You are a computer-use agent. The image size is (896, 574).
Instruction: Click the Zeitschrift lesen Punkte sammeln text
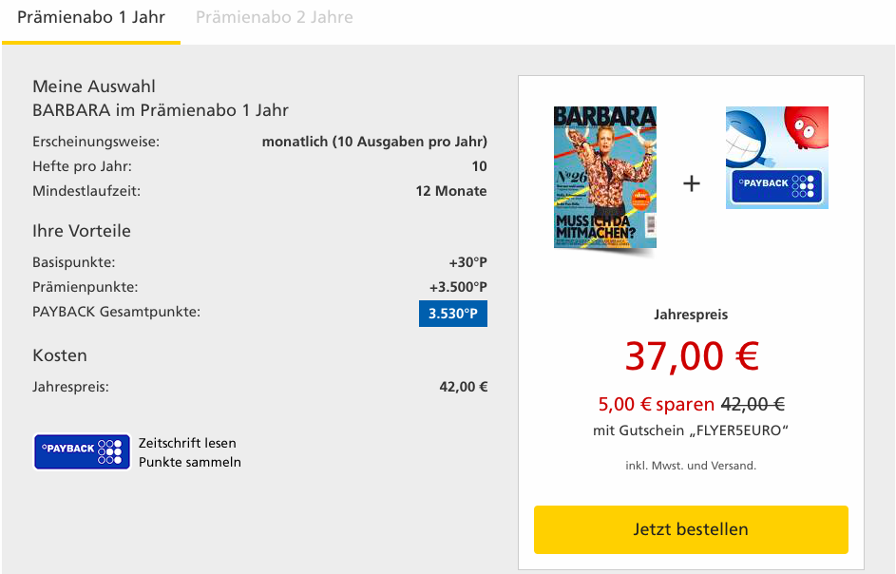click(190, 452)
